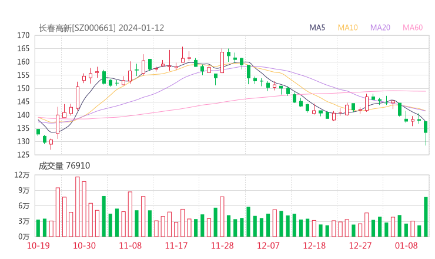This screenshot has width=435, height=259.
Task: Click the 160 price axis label
Action: (24, 62)
